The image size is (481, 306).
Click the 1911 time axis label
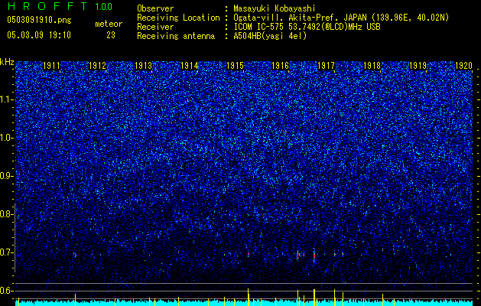[x=51, y=65]
